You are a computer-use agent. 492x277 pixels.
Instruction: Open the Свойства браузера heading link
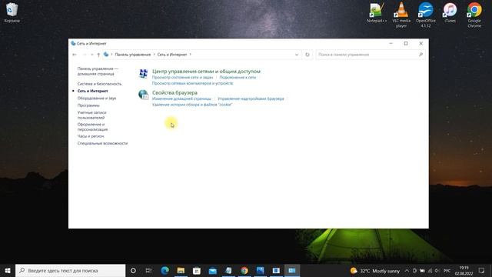pyautogui.click(x=175, y=92)
